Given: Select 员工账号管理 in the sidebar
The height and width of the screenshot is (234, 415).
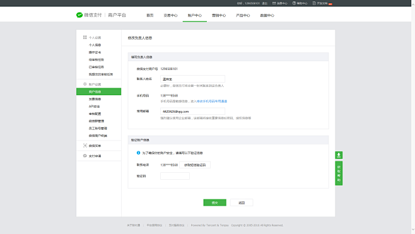Looking at the screenshot, I should tap(98, 129).
